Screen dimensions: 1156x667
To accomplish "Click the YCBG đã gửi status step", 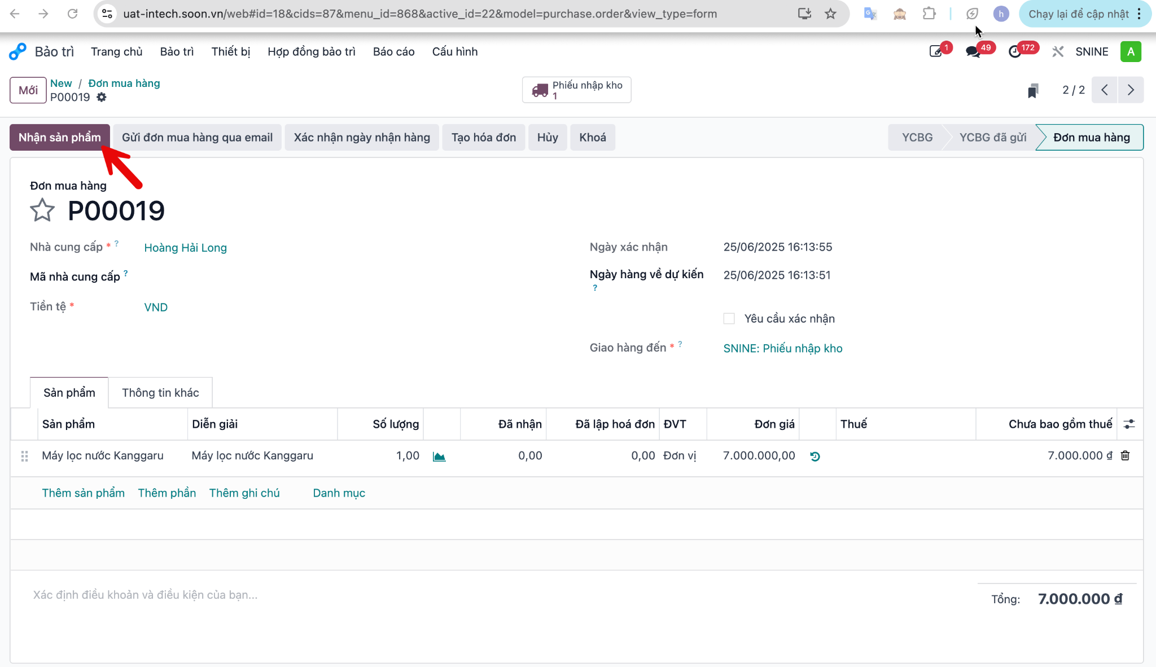I will tap(992, 137).
